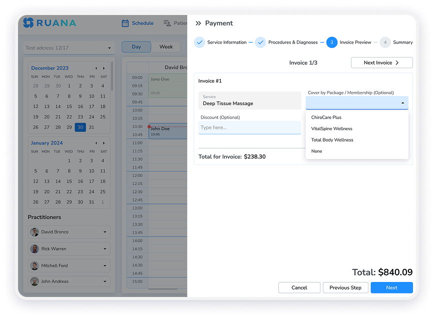Screen dimensions: 434x318
Task: Click the next month arrow on December calendar
Action: 104,68
